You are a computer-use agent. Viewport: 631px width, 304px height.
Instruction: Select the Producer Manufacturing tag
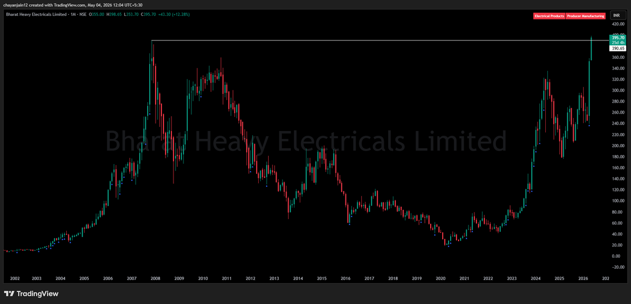[586, 16]
